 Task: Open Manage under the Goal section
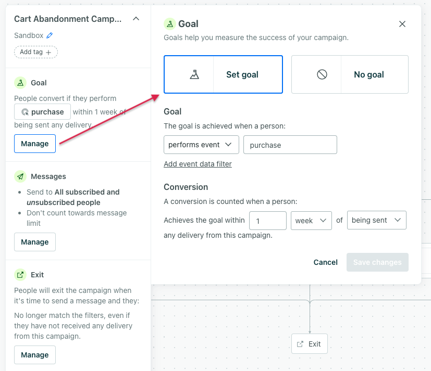35,144
